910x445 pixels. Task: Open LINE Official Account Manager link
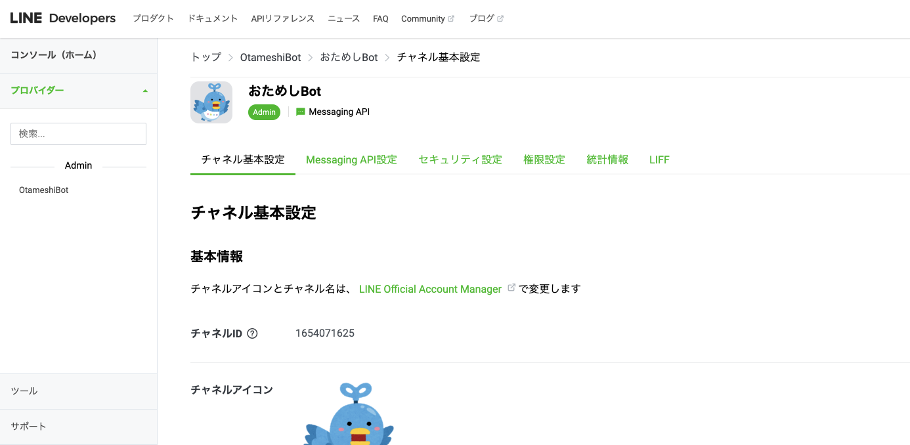[x=430, y=289]
